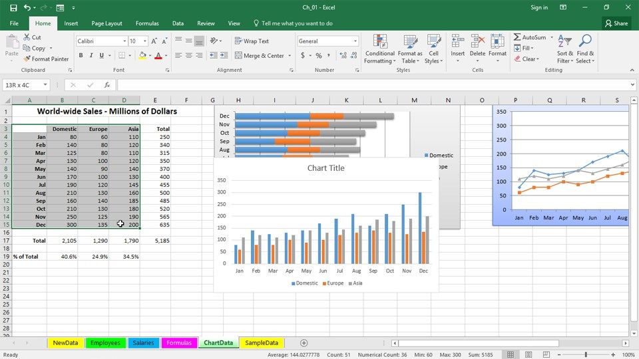This screenshot has height=359, width=639.
Task: Collapse the ribbon with the arrow
Action: point(632,70)
